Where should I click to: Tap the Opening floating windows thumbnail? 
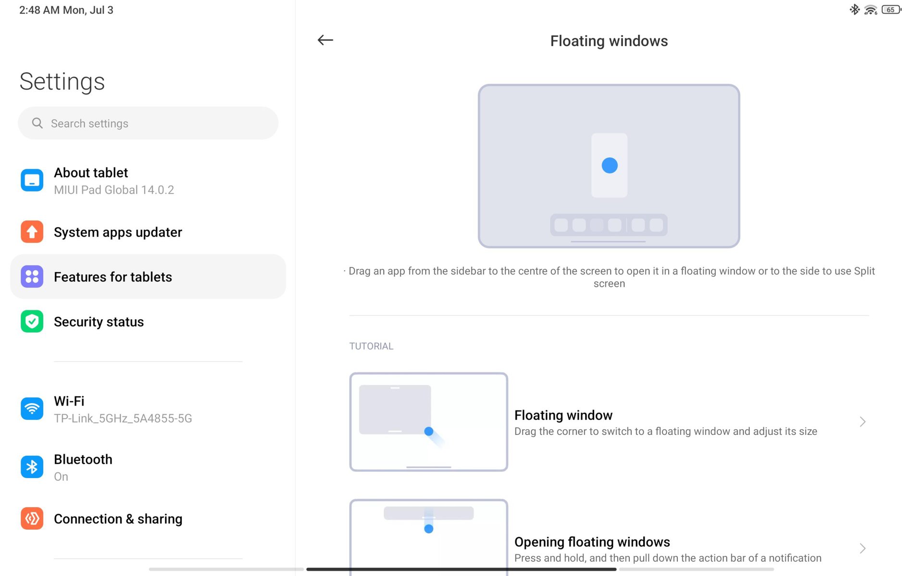428,537
